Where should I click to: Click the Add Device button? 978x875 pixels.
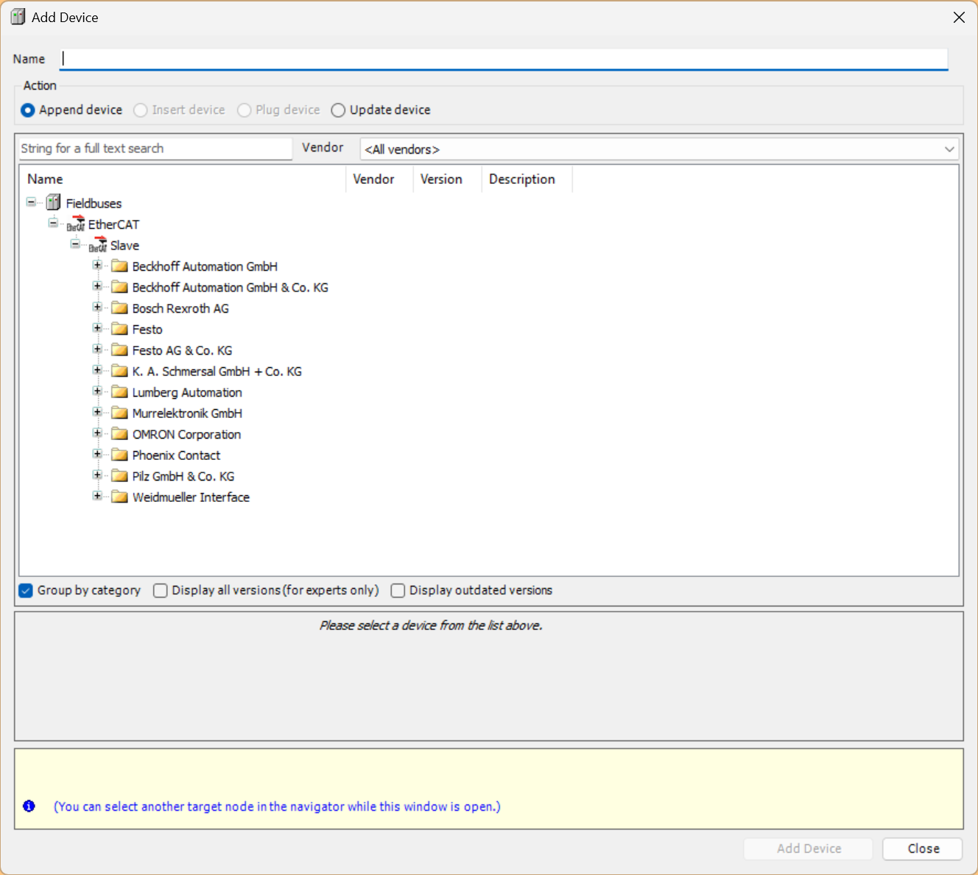click(809, 849)
